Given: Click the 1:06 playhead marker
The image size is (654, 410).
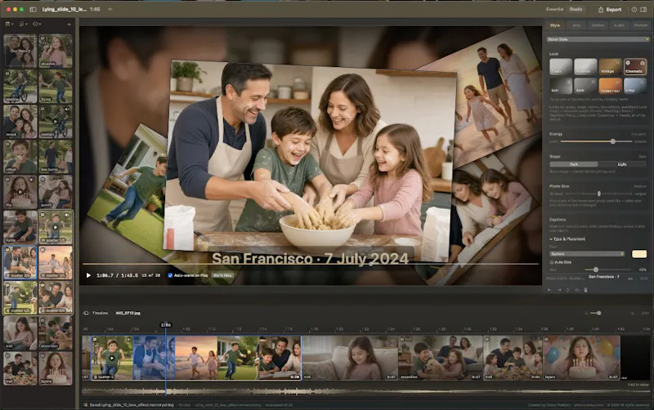Looking at the screenshot, I should click(x=166, y=324).
